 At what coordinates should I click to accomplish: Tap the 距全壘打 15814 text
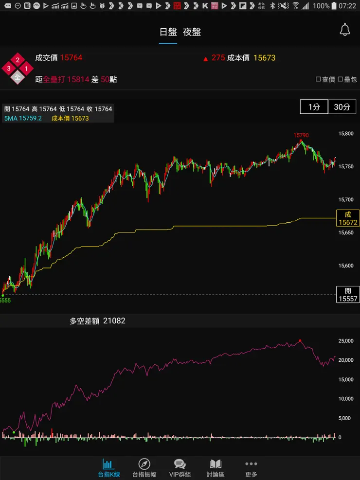click(62, 80)
